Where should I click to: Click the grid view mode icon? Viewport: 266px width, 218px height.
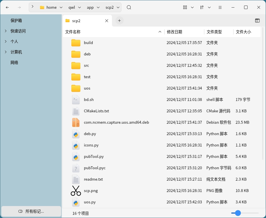coord(185,7)
